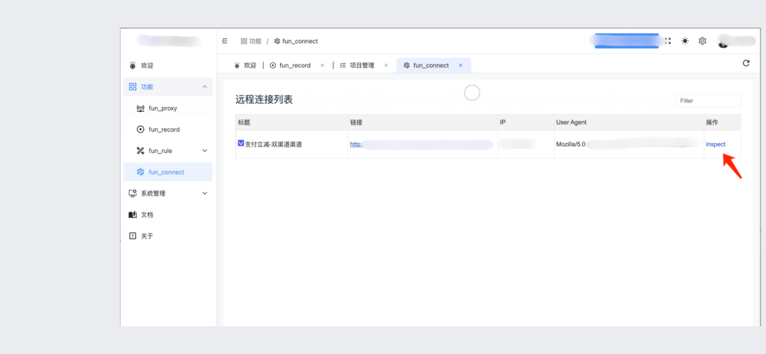This screenshot has height=354, width=766.
Task: Open the 欢迎 sidebar item
Action: click(x=147, y=65)
